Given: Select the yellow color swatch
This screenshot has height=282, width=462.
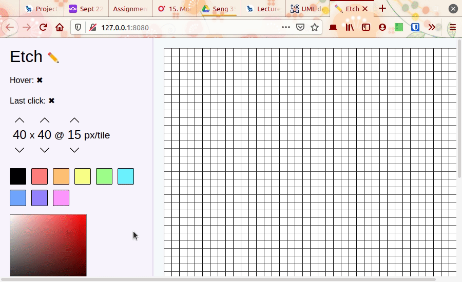Looking at the screenshot, I should click(83, 176).
